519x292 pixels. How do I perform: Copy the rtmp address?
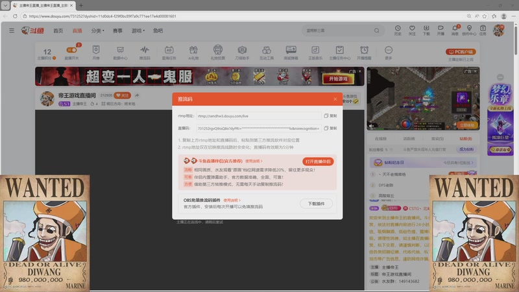coord(330,116)
